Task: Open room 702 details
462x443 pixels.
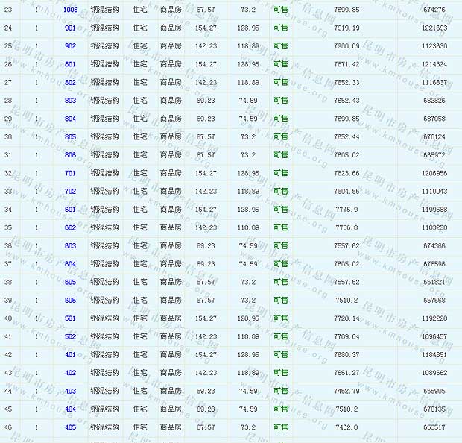Action: click(x=70, y=192)
